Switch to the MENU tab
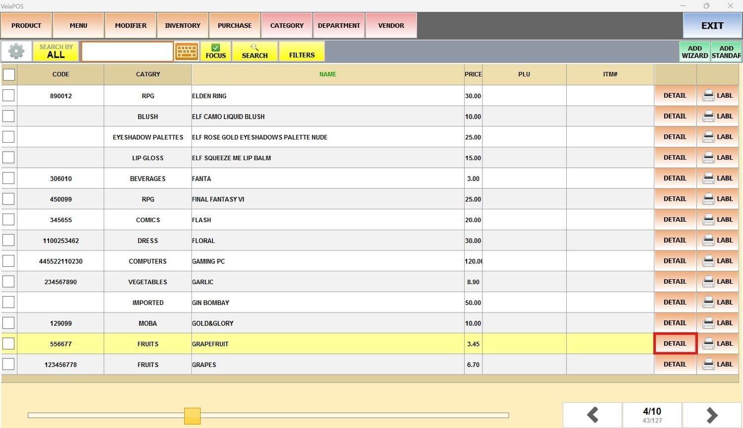 [78, 25]
